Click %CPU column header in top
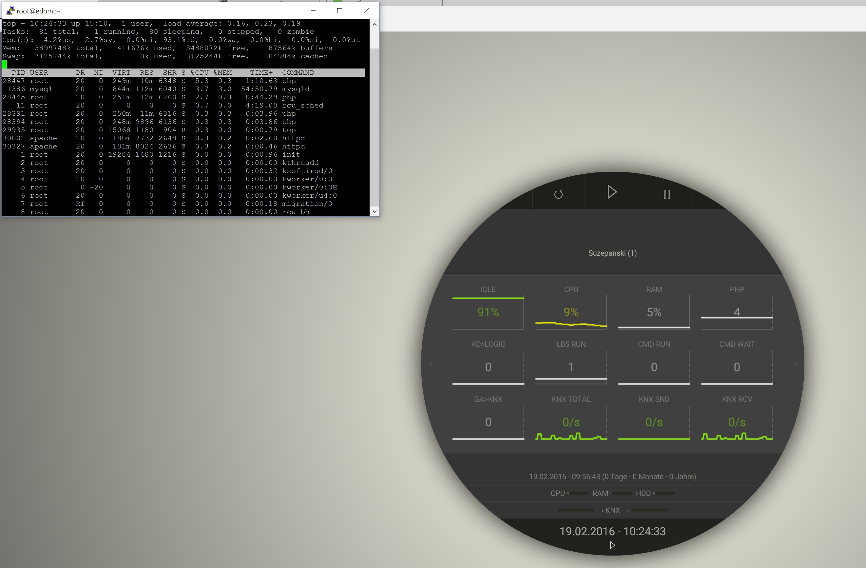Screen dimensions: 866x568 pos(200,73)
